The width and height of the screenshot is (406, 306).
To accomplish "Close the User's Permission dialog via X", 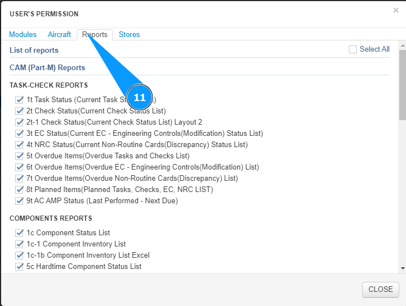I will click(x=396, y=10).
